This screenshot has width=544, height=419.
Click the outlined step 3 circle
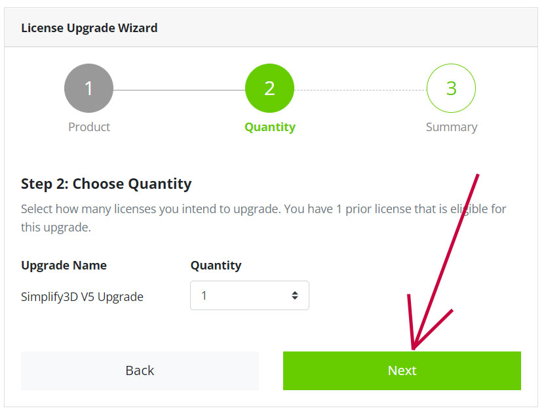click(x=451, y=89)
